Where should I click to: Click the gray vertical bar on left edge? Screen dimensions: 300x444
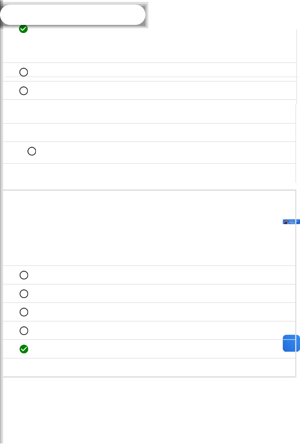coord(1,254)
